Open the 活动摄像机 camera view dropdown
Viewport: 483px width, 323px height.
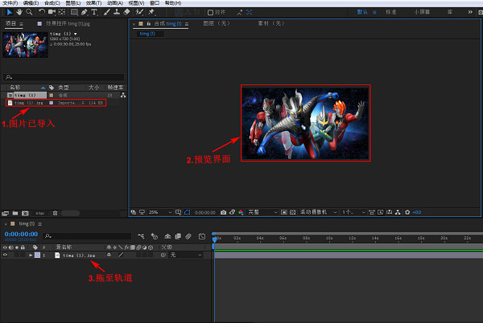click(316, 212)
